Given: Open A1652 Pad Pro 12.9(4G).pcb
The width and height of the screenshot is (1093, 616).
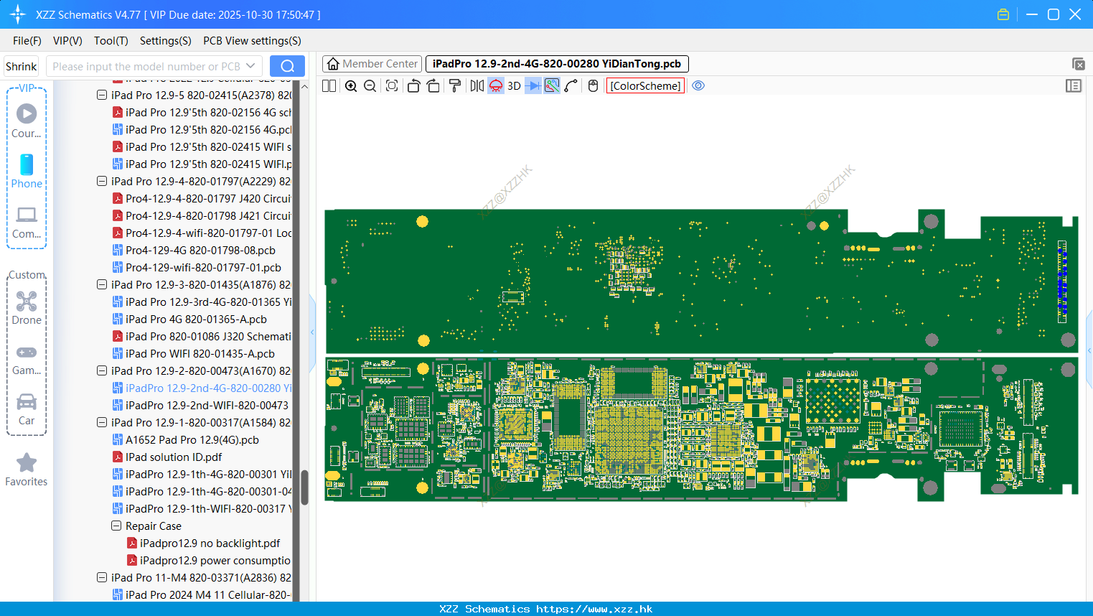Looking at the screenshot, I should point(192,439).
